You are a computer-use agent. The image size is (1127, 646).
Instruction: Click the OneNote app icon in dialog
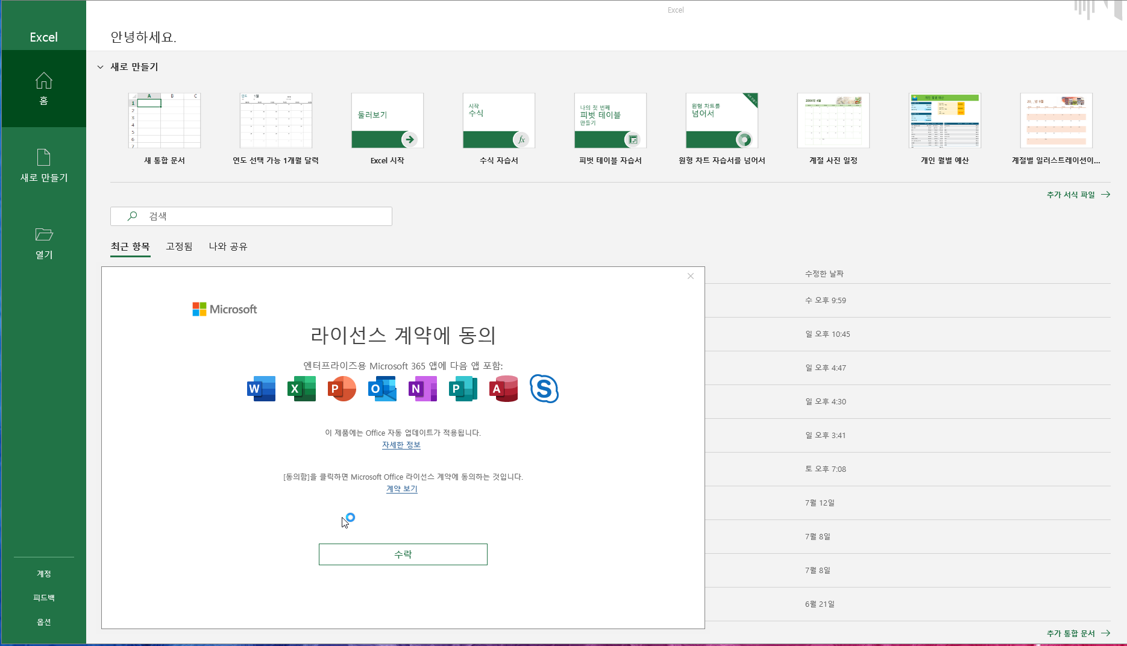[422, 389]
